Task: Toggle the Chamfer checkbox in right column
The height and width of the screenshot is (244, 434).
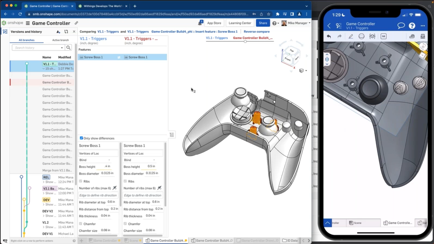Action: point(125,224)
